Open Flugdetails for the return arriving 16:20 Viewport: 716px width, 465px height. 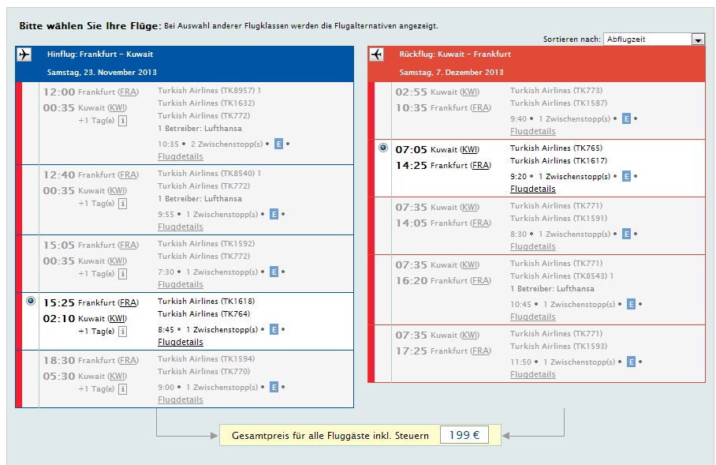533,317
